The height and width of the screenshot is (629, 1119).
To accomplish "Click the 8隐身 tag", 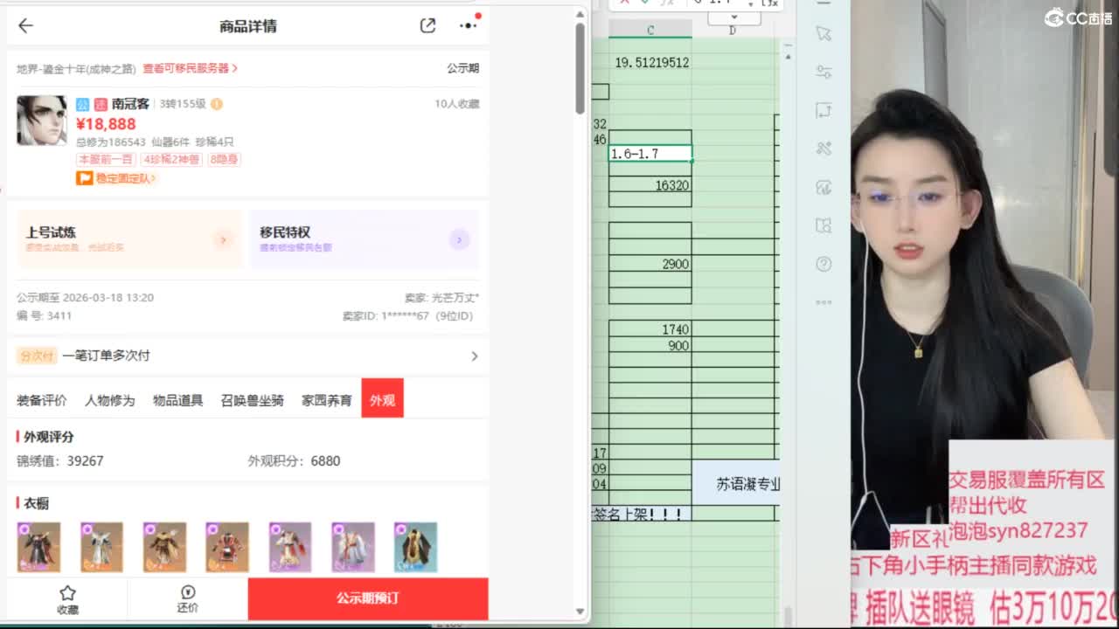I will (x=224, y=160).
